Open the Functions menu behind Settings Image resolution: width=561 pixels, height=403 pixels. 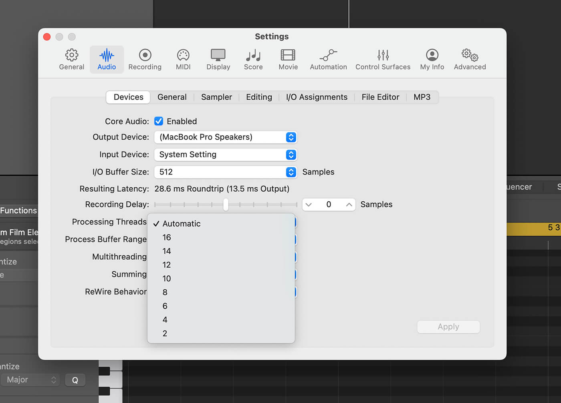18,211
